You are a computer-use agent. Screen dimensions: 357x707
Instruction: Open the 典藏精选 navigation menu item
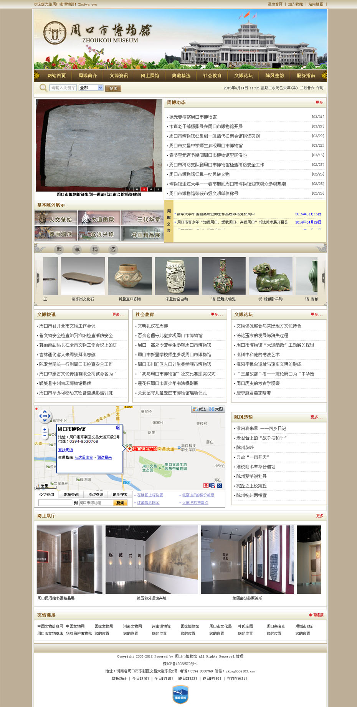coord(181,76)
